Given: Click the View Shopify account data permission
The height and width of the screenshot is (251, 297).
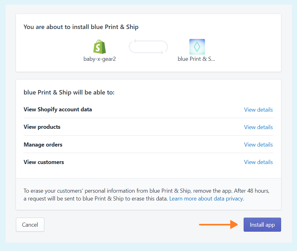Looking at the screenshot, I should (58, 109).
